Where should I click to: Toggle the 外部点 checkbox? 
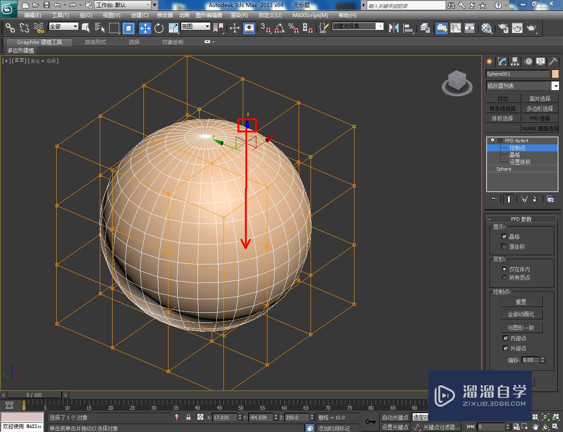coord(505,348)
